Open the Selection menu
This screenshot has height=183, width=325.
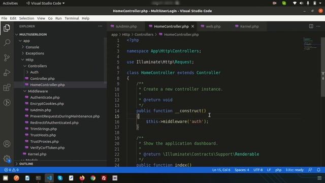26,18
